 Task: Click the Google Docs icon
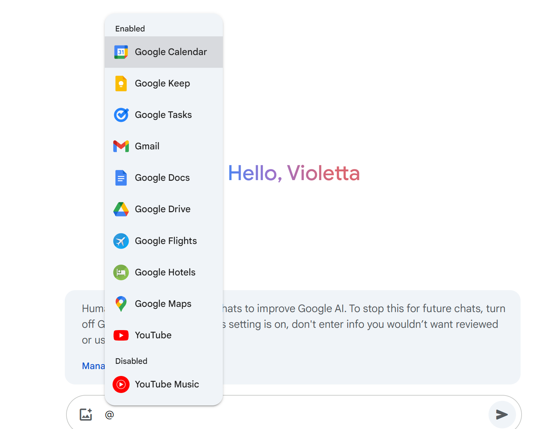121,178
